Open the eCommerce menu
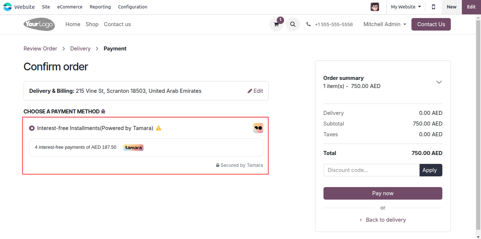 point(70,7)
